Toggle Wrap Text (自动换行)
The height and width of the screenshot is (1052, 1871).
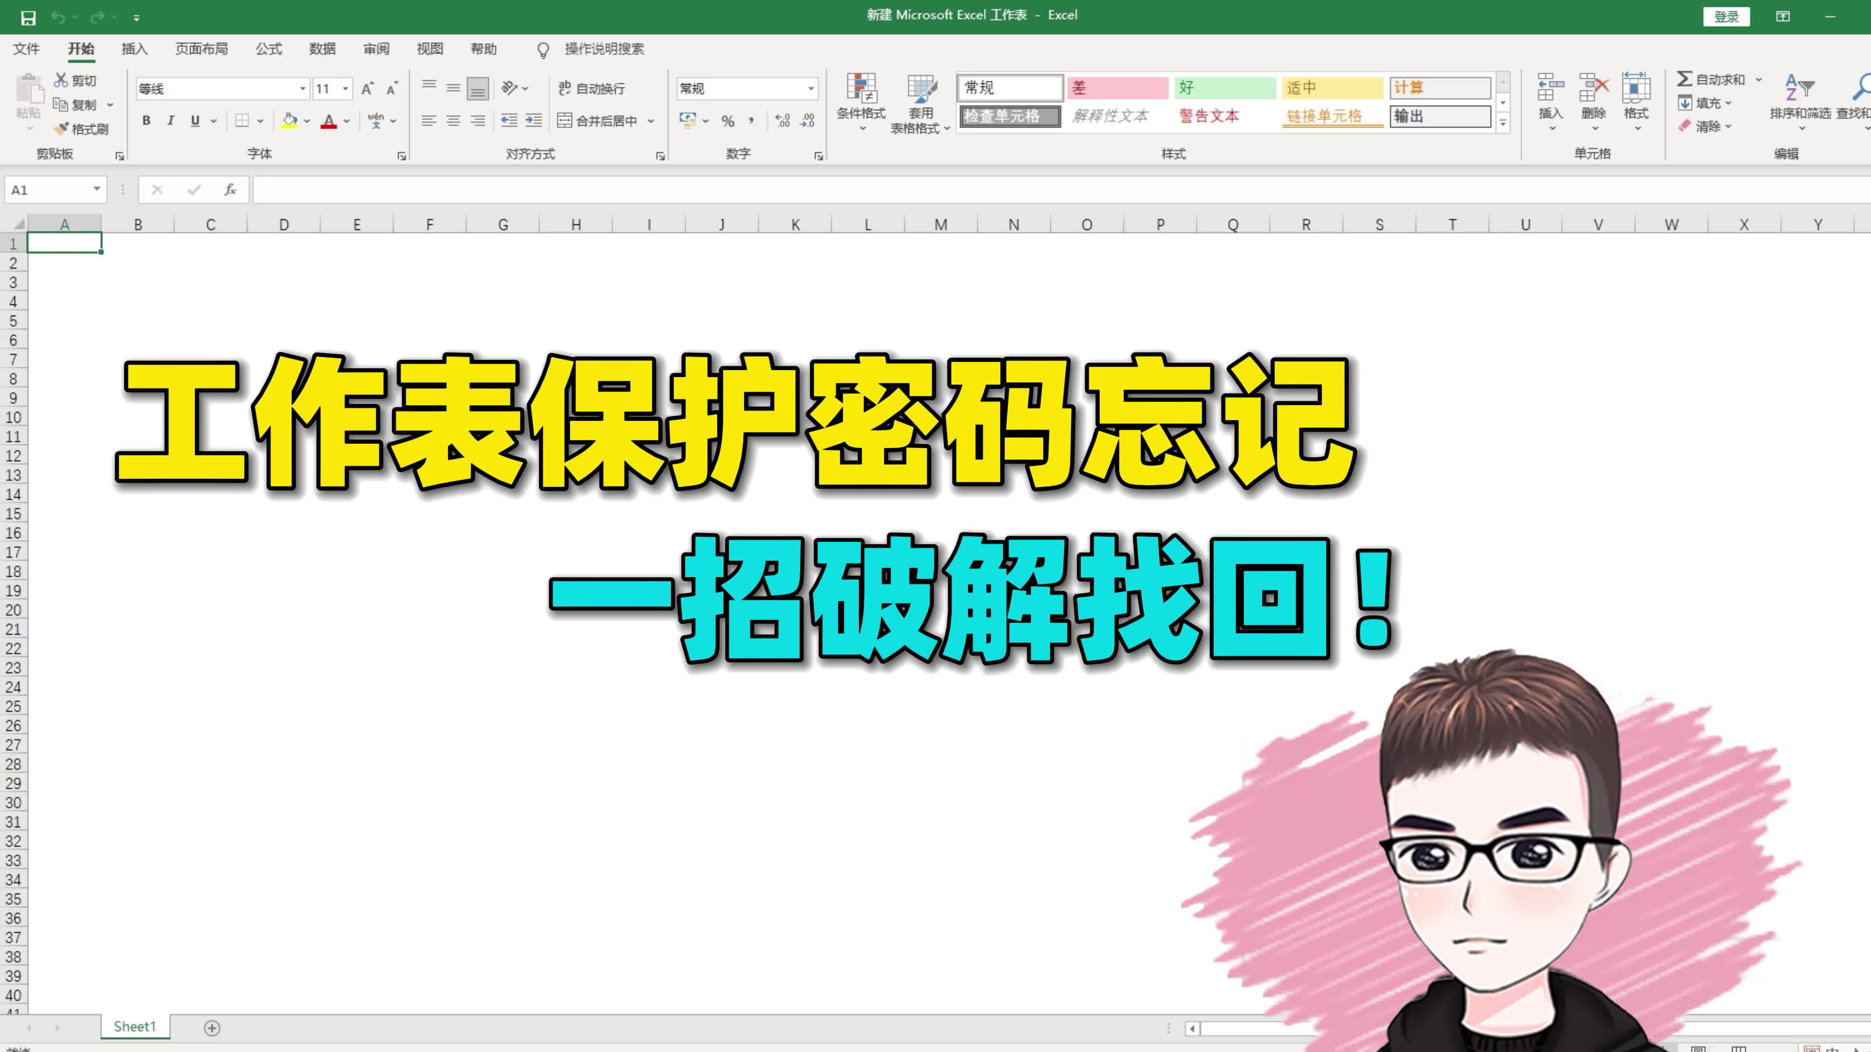click(591, 89)
